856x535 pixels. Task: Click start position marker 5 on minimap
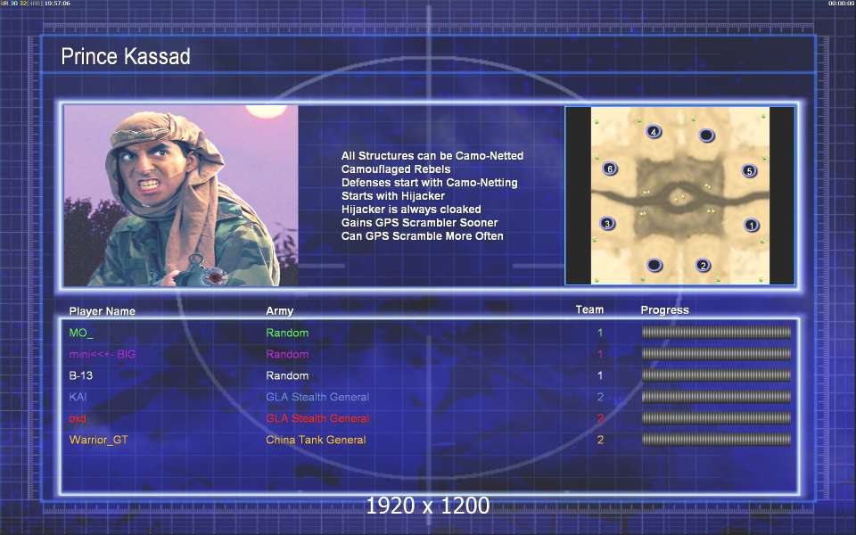pyautogui.click(x=750, y=171)
